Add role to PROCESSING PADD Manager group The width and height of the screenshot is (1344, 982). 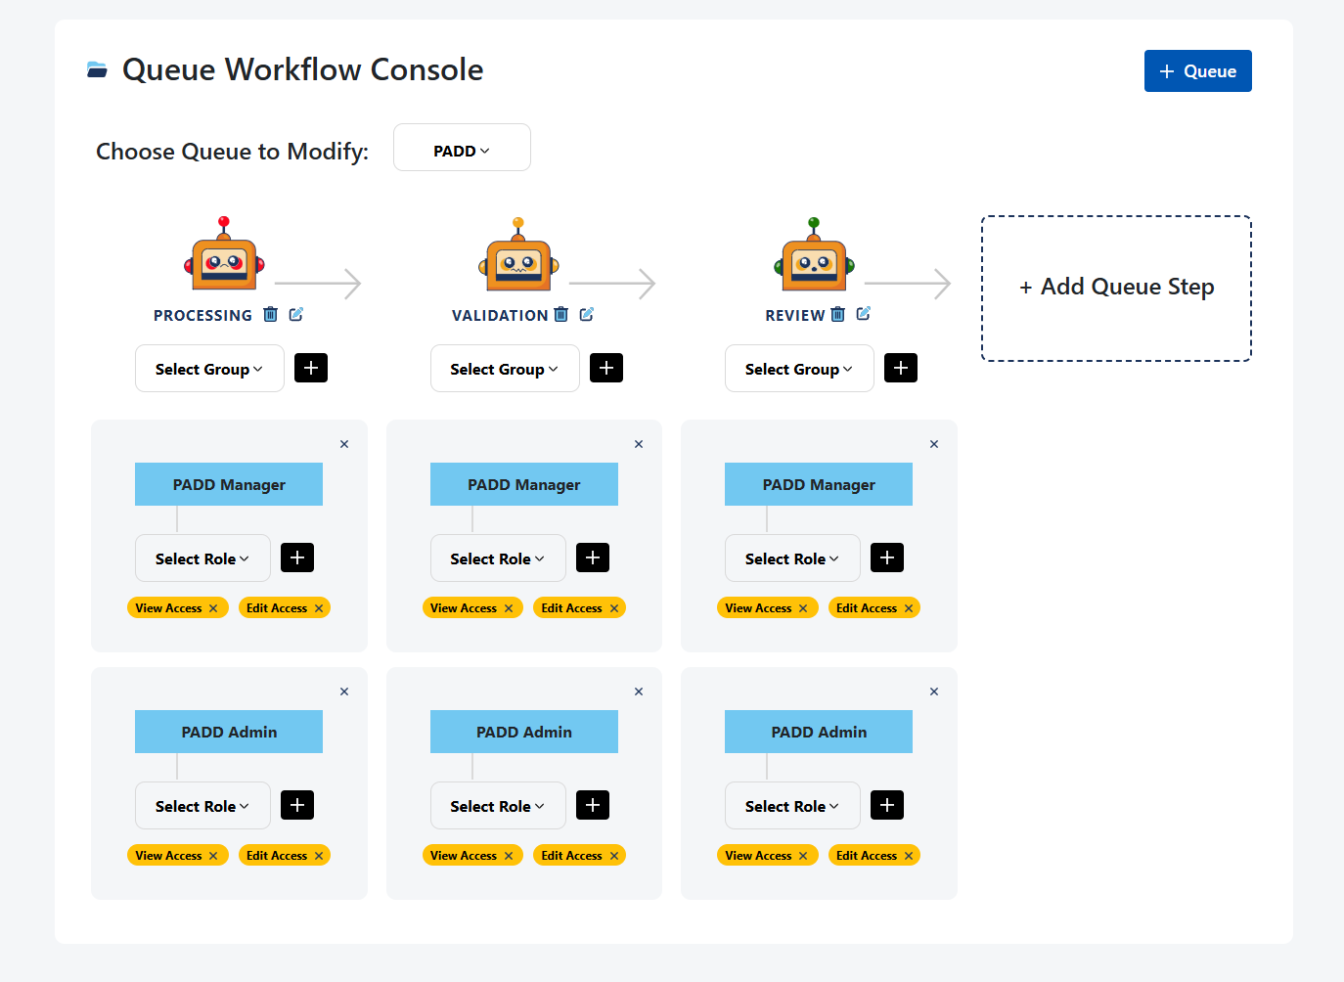tap(297, 558)
